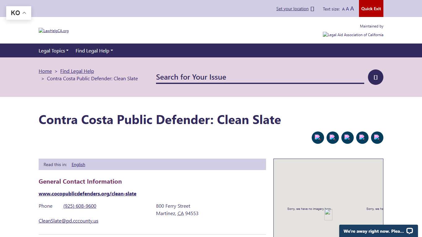The width and height of the screenshot is (422, 237).
Task: Select the smallest Text size option
Action: (x=343, y=9)
